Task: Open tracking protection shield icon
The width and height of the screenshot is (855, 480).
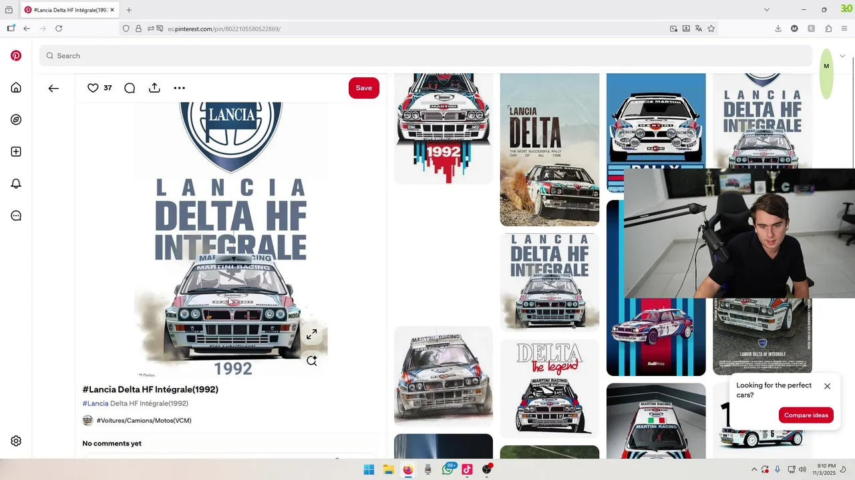Action: click(x=126, y=29)
